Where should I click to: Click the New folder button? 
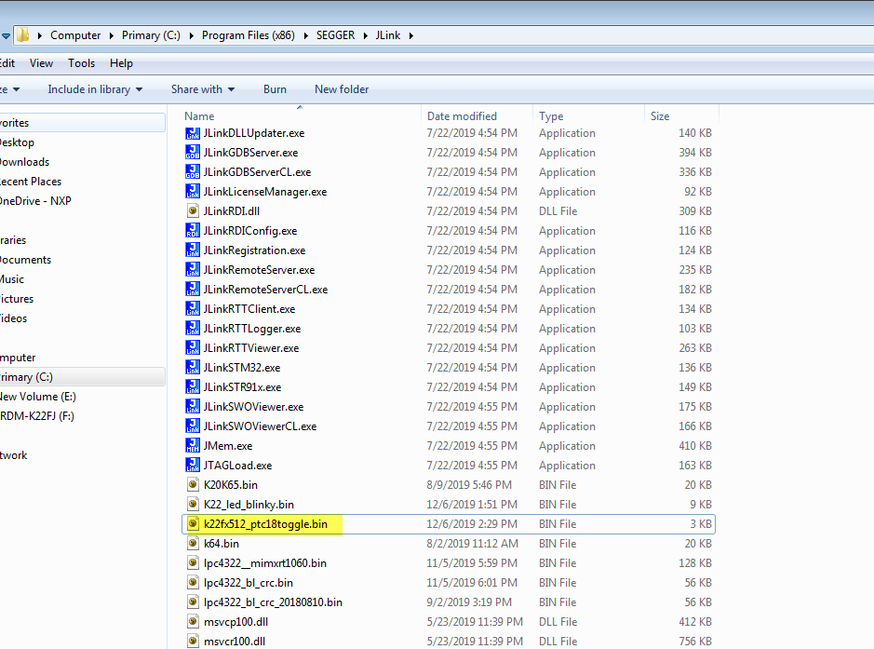click(x=342, y=89)
